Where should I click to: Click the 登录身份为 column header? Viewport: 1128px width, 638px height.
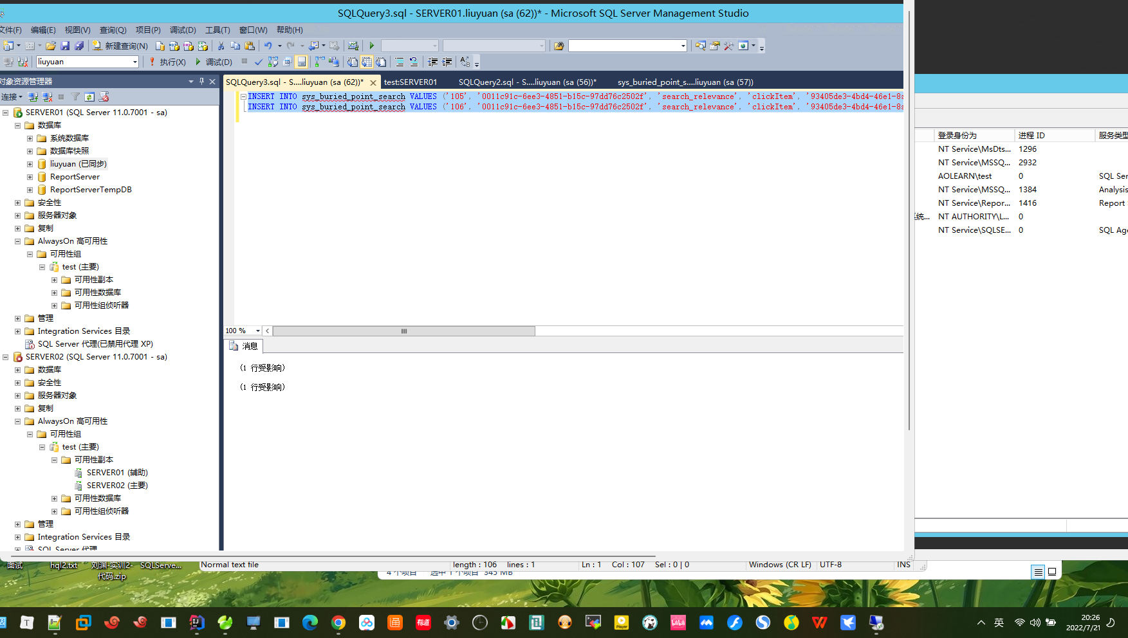974,135
